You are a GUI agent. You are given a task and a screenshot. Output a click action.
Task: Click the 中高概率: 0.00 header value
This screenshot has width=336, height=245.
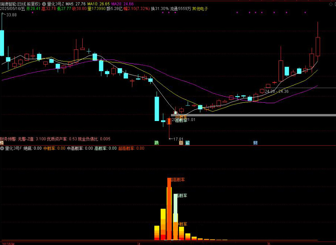point(80,148)
